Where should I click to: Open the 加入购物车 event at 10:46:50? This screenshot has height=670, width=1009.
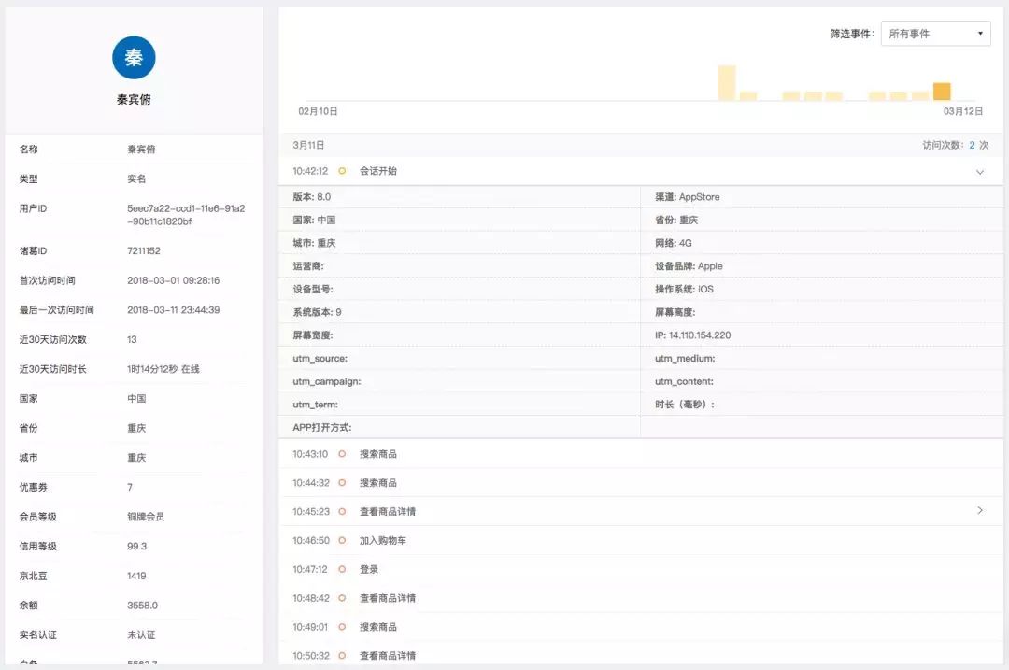coord(640,541)
